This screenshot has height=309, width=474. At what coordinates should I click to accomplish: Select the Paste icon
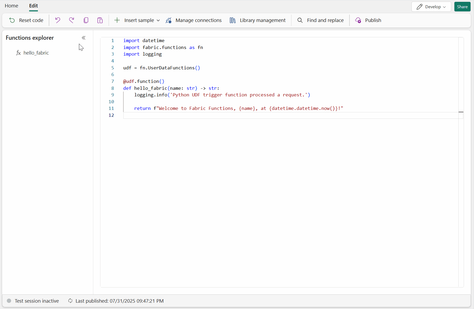(100, 20)
